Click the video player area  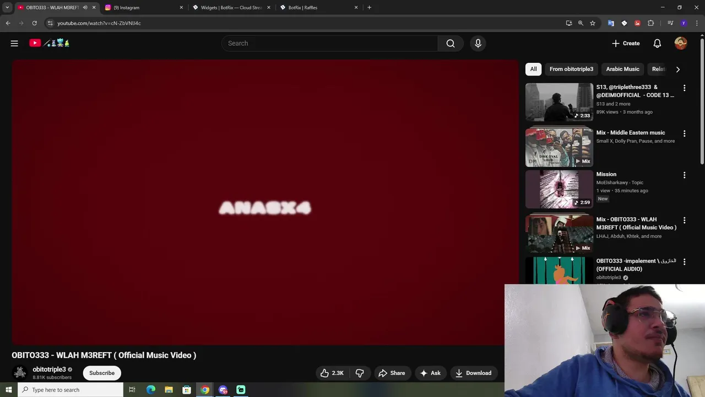[264, 202]
